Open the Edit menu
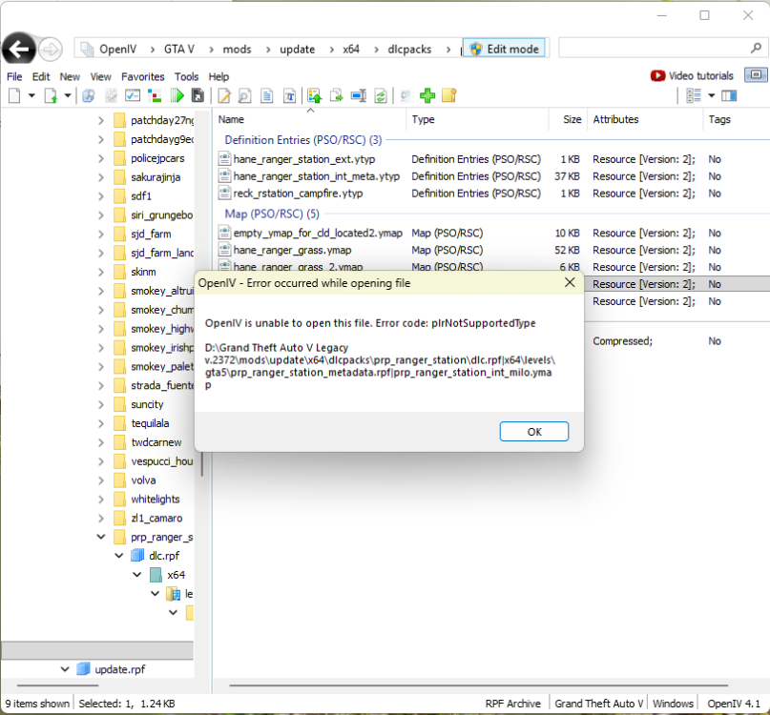 (x=41, y=76)
